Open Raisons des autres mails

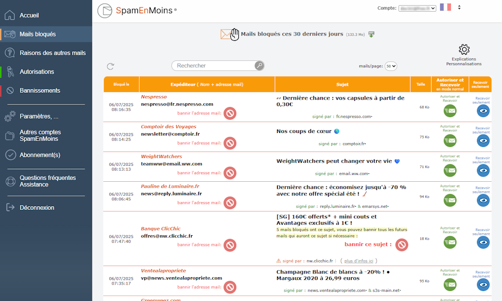tap(46, 53)
